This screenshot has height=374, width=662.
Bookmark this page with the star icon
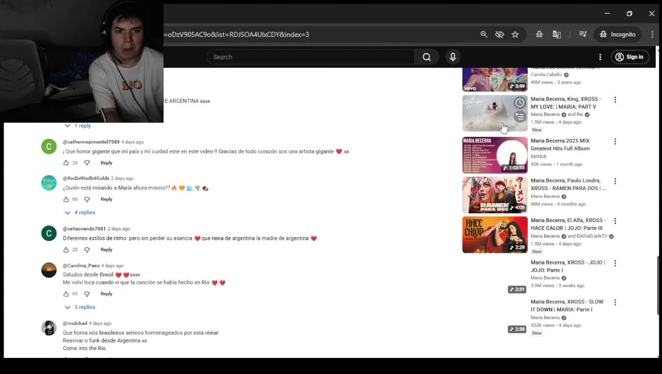coord(515,34)
